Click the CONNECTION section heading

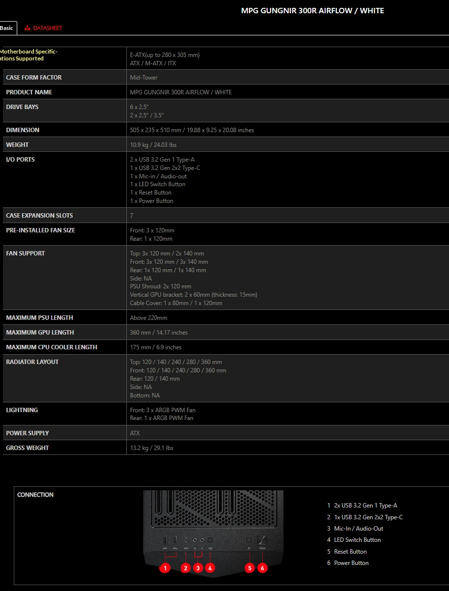pos(35,495)
